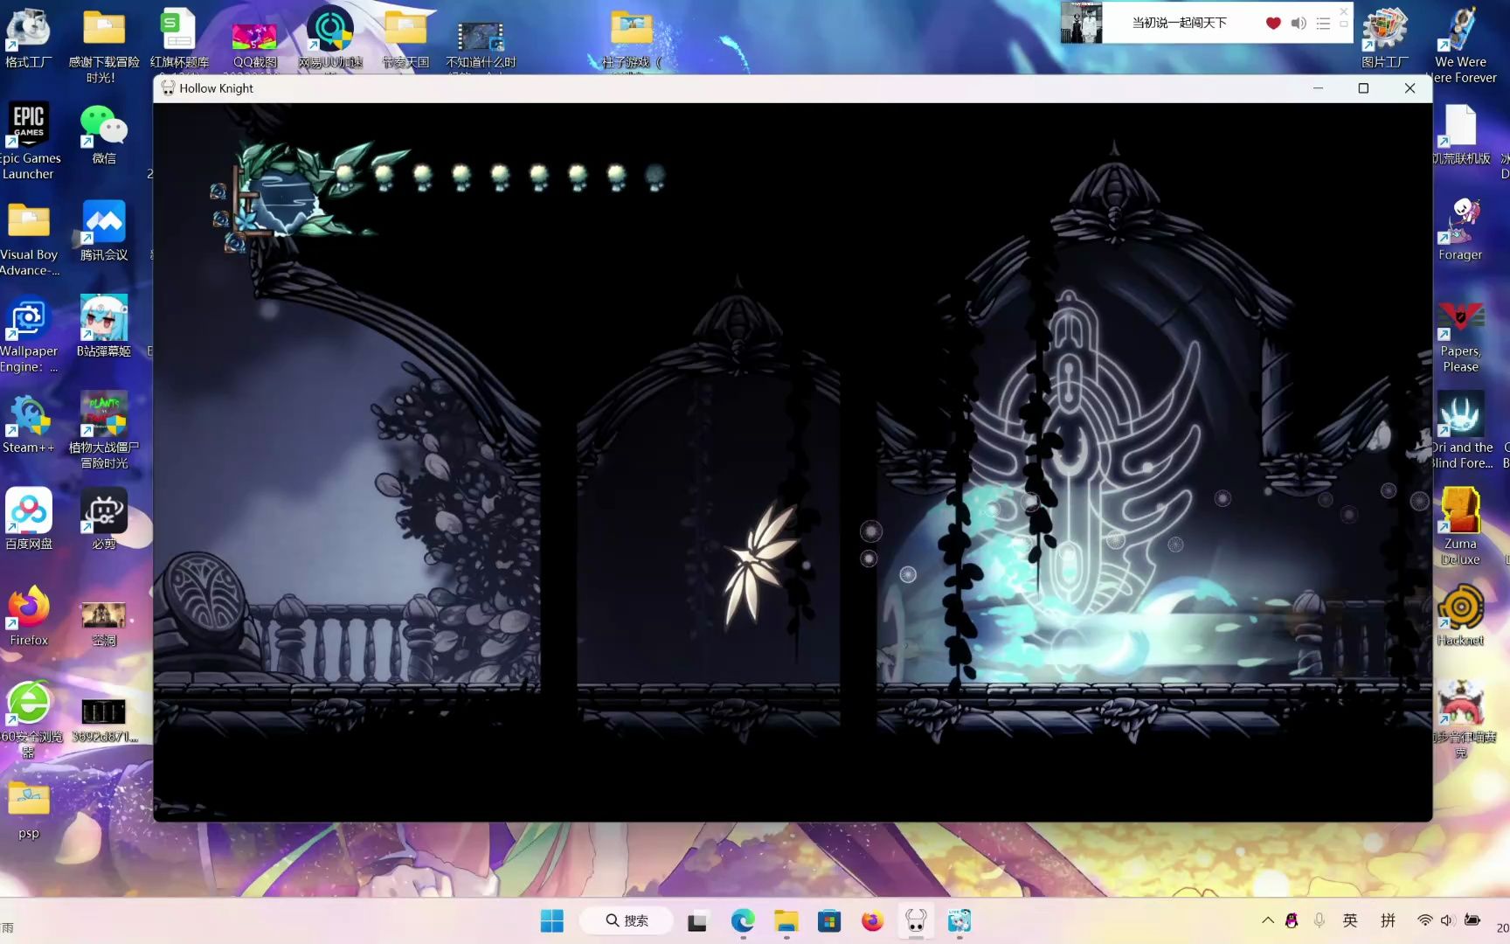Click the Hollow Knight window title bar icon
The width and height of the screenshot is (1510, 944).
168,88
